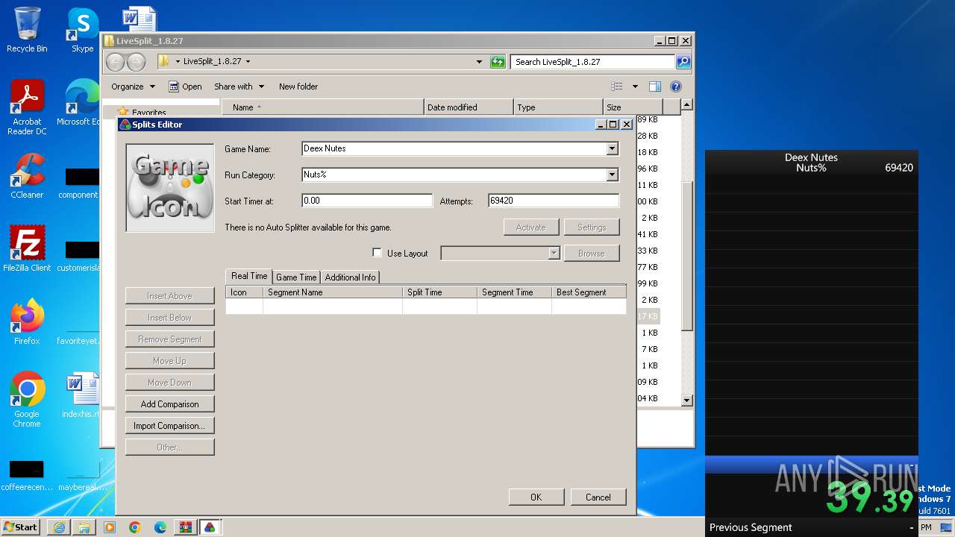955x537 pixels.
Task: Click the Favorites star in Explorer
Action: click(123, 113)
